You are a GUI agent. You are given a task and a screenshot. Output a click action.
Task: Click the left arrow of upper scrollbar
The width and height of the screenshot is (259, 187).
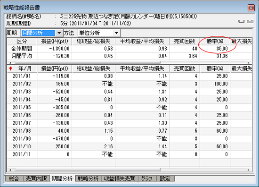pos(10,62)
